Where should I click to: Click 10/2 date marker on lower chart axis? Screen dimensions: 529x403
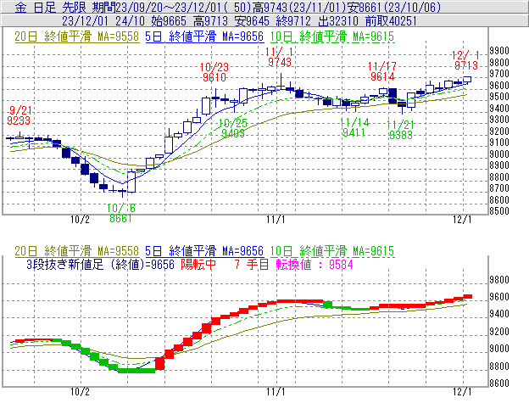80,393
